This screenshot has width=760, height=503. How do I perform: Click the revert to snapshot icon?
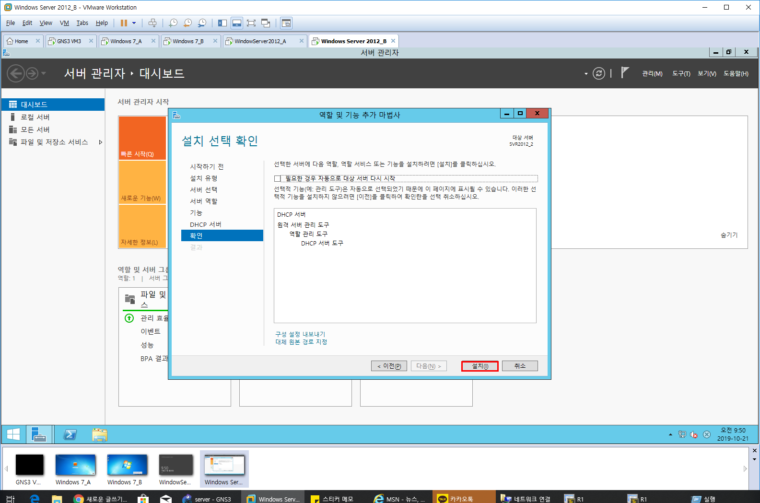[x=187, y=23]
